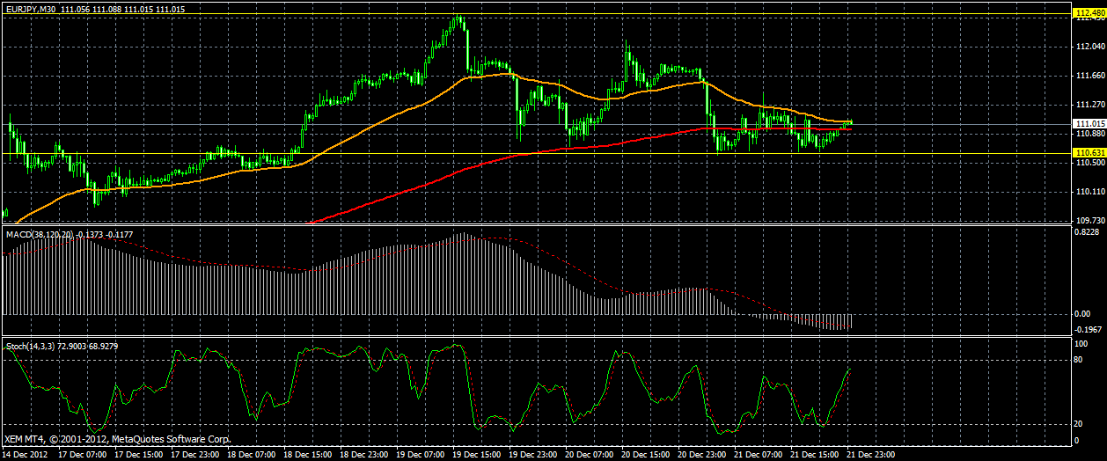The image size is (1107, 461).
Task: Click the 110.500 price scale value
Action: pyautogui.click(x=1089, y=163)
